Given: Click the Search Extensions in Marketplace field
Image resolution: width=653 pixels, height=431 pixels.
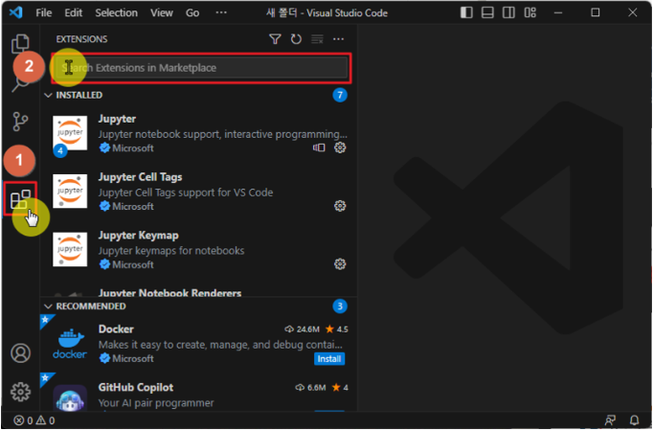Looking at the screenshot, I should click(201, 68).
